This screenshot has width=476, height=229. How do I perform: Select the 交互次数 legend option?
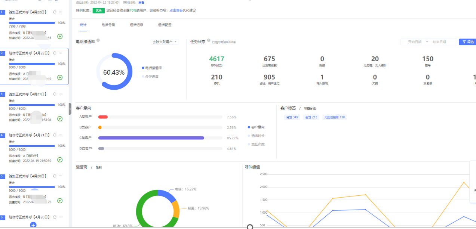(x=258, y=144)
